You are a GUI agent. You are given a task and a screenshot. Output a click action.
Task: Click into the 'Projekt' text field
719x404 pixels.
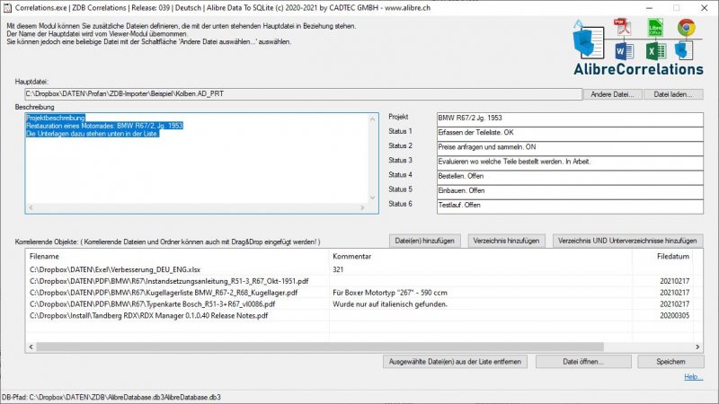coord(569,118)
